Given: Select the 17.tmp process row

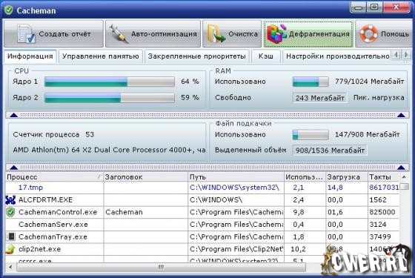Looking at the screenshot, I should [x=202, y=188].
